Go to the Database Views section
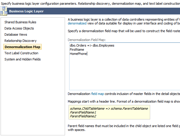Viewport: 180px width, 138px height. coord(16,34)
